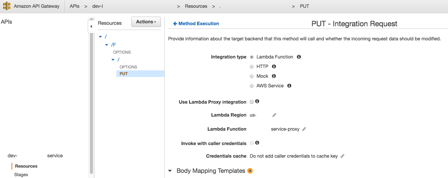The image size is (448, 178).
Task: Click the APIs heading in left panel
Action: click(6, 22)
